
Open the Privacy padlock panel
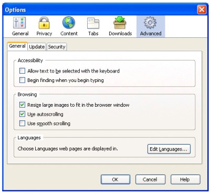[x=44, y=26]
